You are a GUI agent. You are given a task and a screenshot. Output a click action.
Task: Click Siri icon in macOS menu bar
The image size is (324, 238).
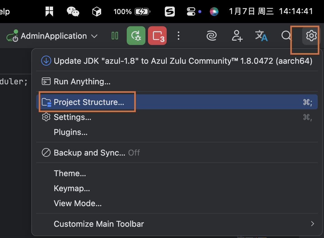click(214, 12)
